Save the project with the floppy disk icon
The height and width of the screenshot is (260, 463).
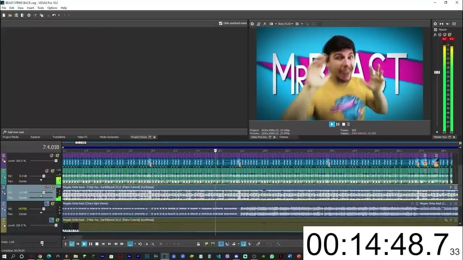[16, 15]
